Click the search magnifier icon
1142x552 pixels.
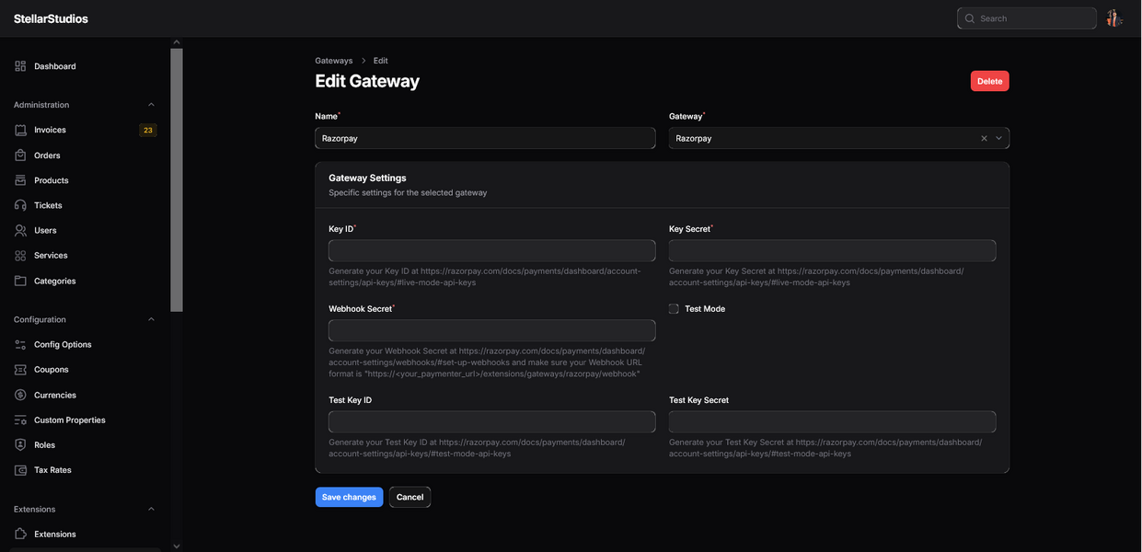[970, 18]
